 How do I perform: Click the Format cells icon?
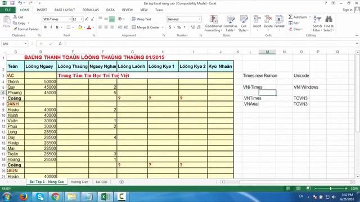(x=280, y=19)
